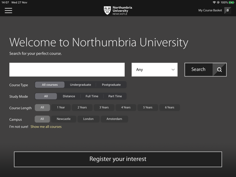Choose Newcastle campus

tap(64, 119)
